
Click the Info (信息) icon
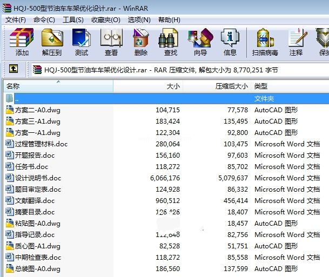pos(230,38)
